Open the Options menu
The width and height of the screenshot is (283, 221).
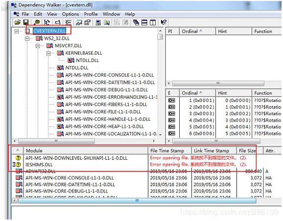[71, 14]
